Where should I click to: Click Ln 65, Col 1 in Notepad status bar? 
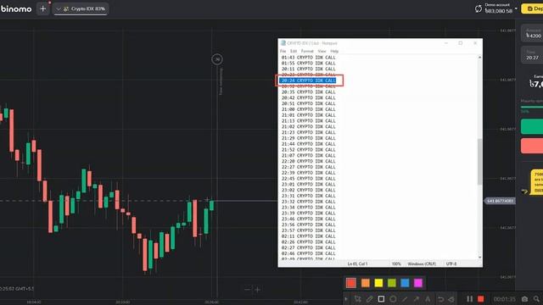click(x=357, y=263)
